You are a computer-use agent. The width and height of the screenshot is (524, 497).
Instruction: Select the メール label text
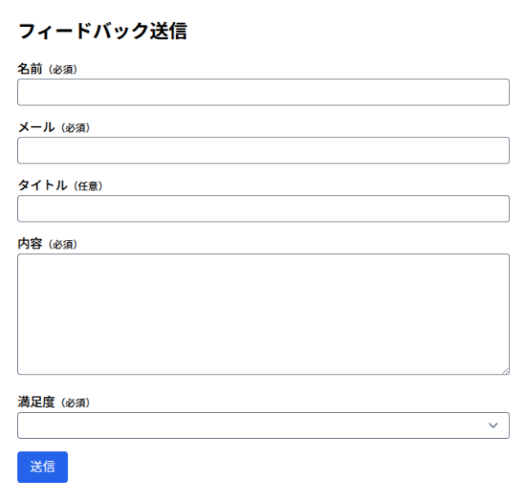[36, 128]
